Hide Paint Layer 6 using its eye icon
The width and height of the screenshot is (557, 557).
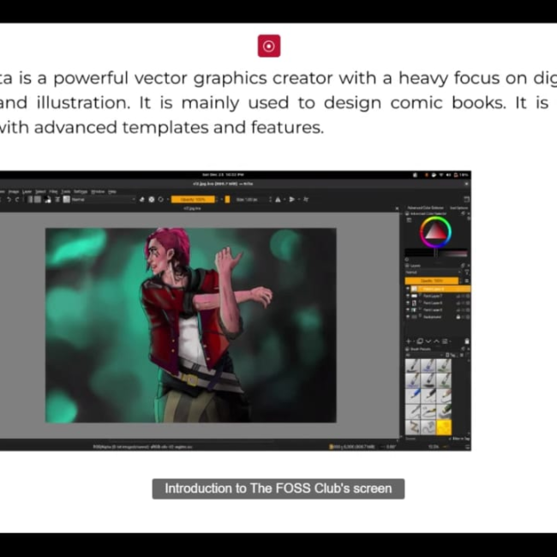pos(408,303)
